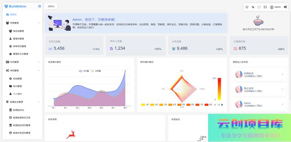The image size is (291, 142).
Task: Open 角色组管理 via its group icon
Action: (11, 31)
